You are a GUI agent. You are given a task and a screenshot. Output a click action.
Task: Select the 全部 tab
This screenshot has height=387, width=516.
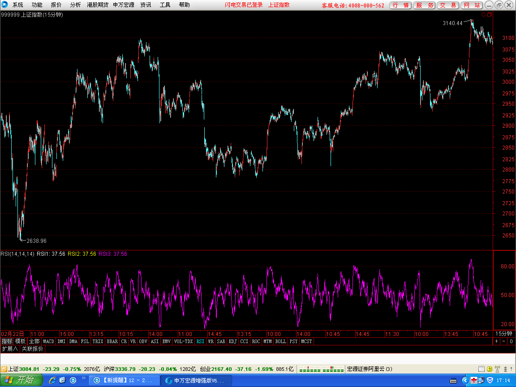coord(34,341)
